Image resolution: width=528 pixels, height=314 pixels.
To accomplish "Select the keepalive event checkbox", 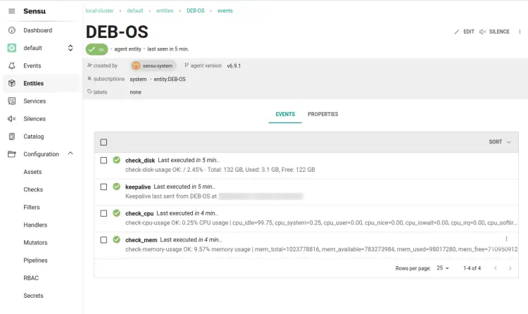I will tap(103, 187).
